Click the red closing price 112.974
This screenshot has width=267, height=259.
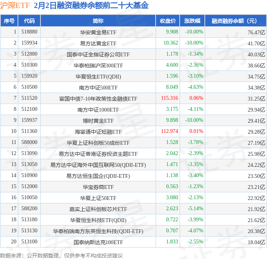tap(170, 131)
